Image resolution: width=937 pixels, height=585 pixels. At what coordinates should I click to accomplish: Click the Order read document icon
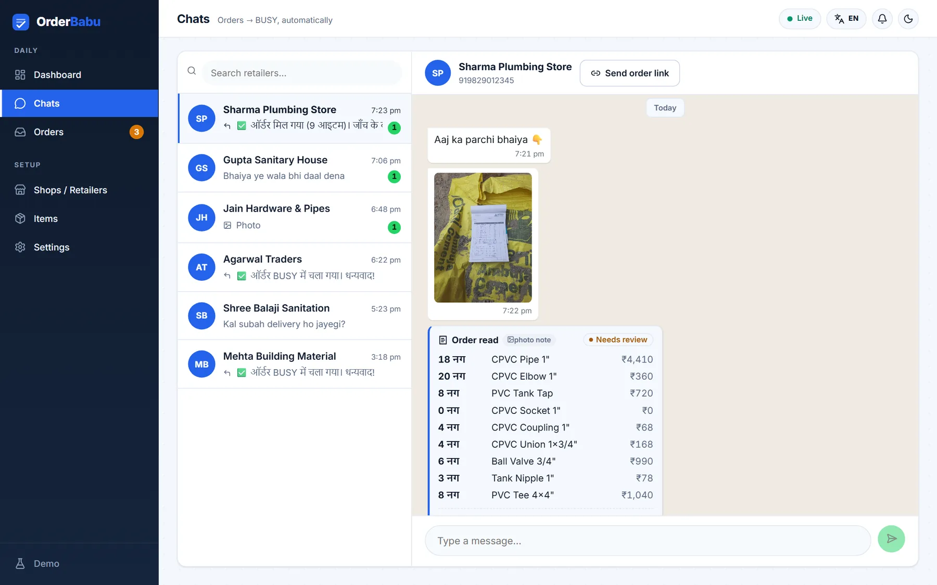pyautogui.click(x=443, y=340)
